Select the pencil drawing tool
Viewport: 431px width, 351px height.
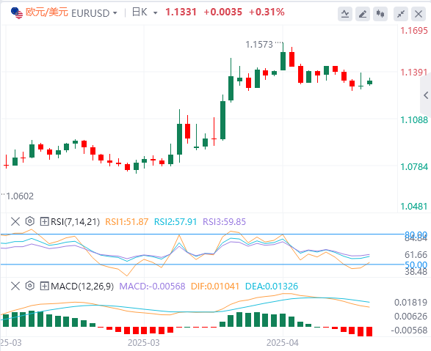363,14
